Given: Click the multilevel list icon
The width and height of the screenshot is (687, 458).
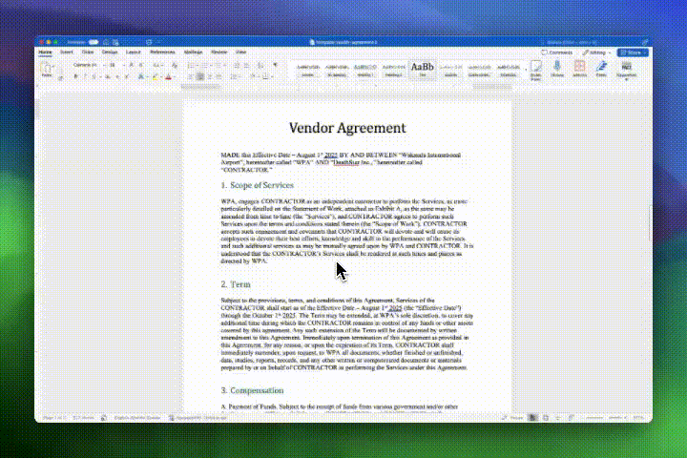Looking at the screenshot, I should coord(219,65).
